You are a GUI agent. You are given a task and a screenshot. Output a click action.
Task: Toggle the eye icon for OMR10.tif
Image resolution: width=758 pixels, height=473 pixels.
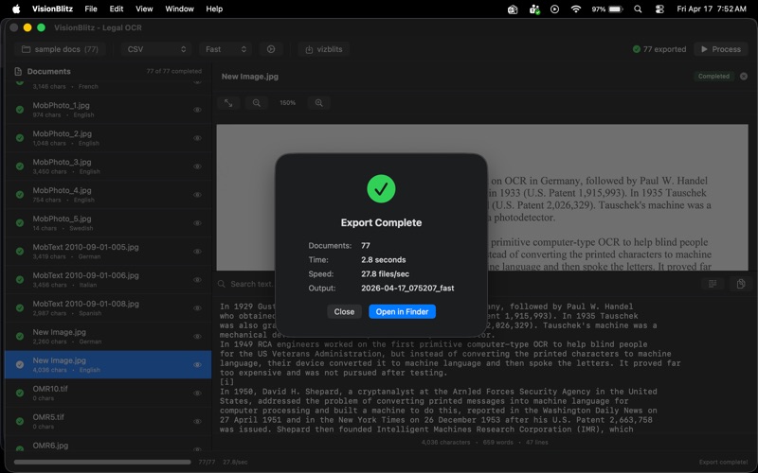click(197, 393)
